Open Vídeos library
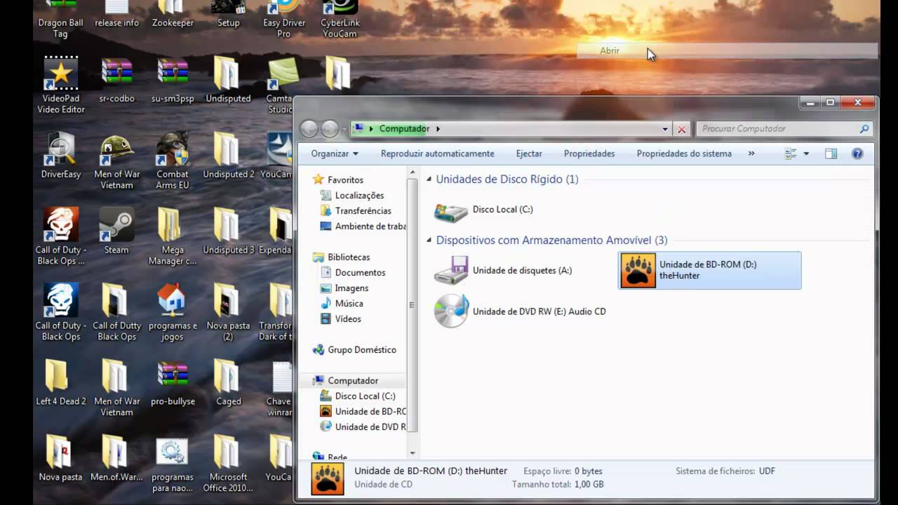 coord(348,319)
